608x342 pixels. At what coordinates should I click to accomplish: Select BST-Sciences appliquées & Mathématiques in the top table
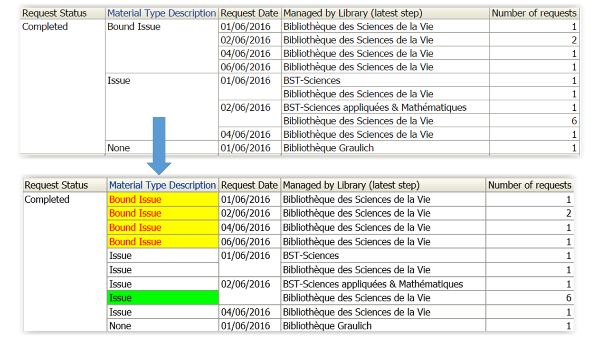[x=385, y=107]
